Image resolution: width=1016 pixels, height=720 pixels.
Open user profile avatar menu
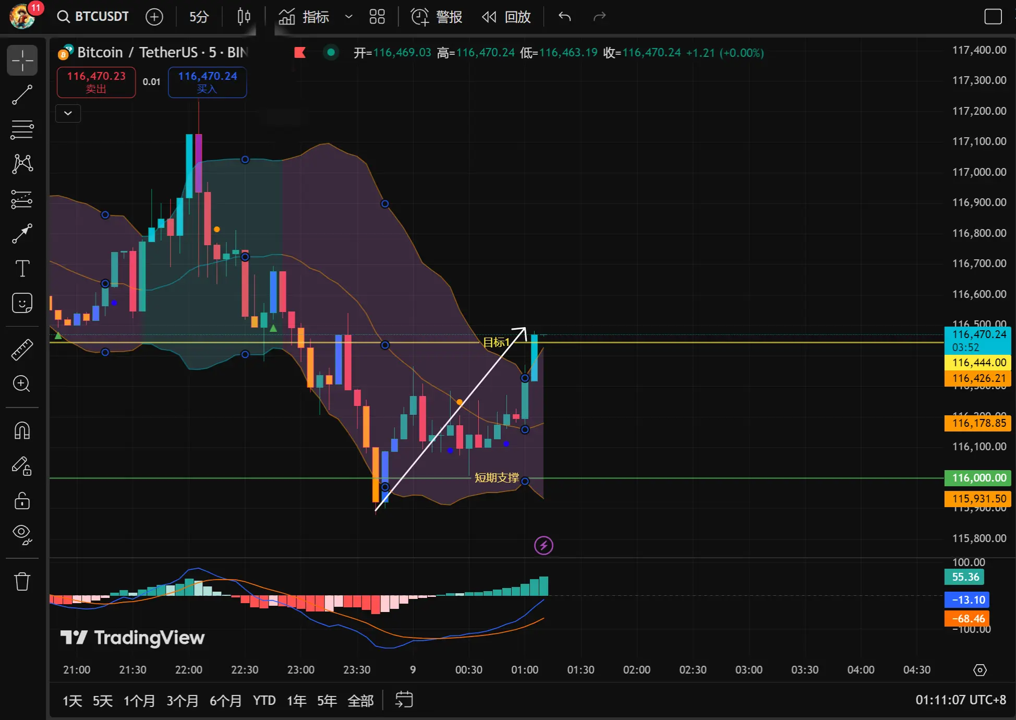(22, 16)
